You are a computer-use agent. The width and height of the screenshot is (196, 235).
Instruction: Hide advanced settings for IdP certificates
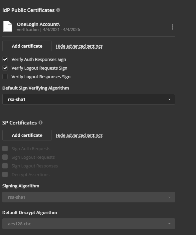[79, 46]
